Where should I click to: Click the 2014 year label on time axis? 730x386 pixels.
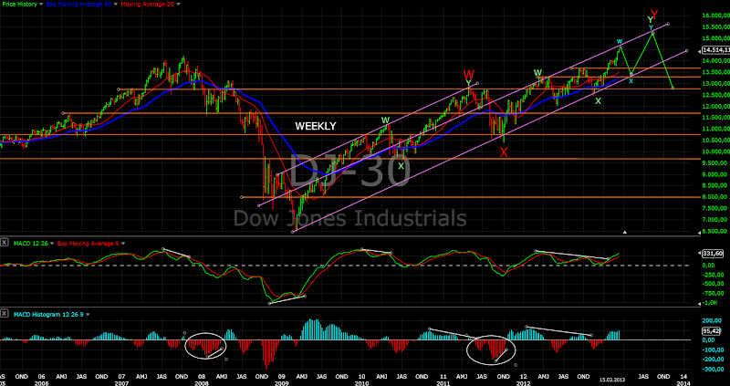coord(683,382)
